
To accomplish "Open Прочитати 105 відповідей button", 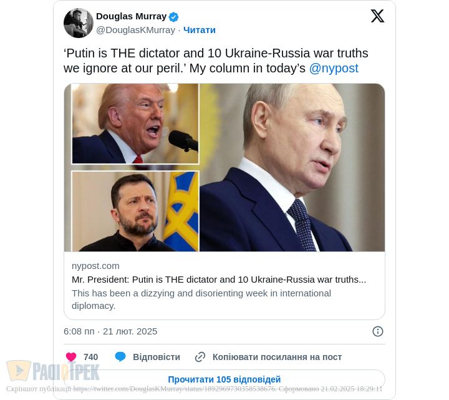I will (224, 379).
